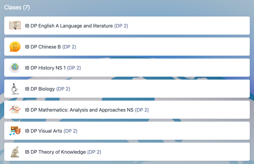This screenshot has width=254, height=164.
Task: Click the music note and mask Visual Arts icon
Action: click(x=15, y=131)
